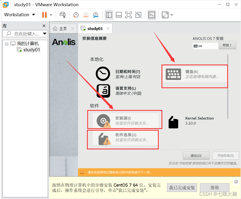Toggle the console view icon
Viewport: 241px width, 199px height.
[152, 15]
